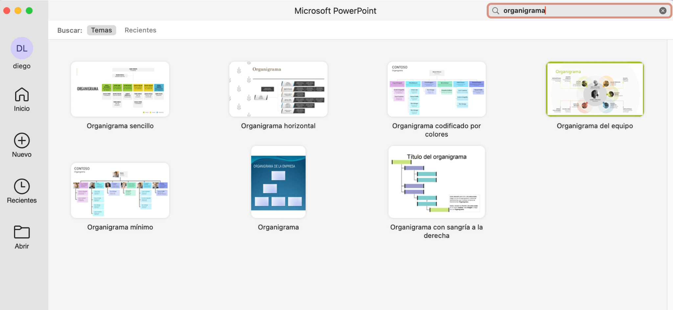The image size is (673, 310).
Task: Click the green fullscreen window button
Action: (x=29, y=10)
